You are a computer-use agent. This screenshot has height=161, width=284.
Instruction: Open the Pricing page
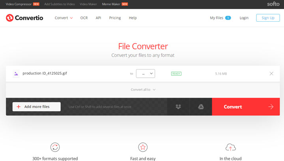[x=115, y=18]
